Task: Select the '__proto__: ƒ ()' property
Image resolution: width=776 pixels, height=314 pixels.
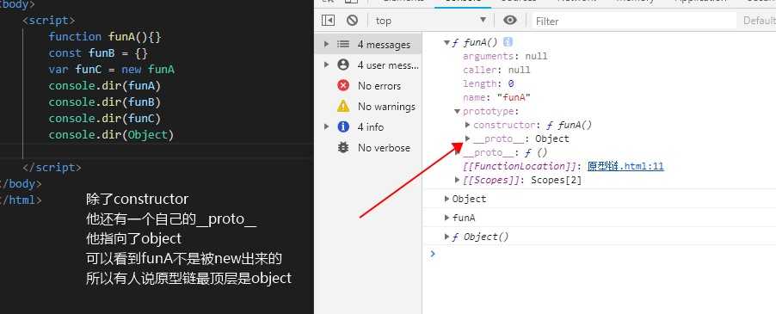Action: tap(505, 153)
